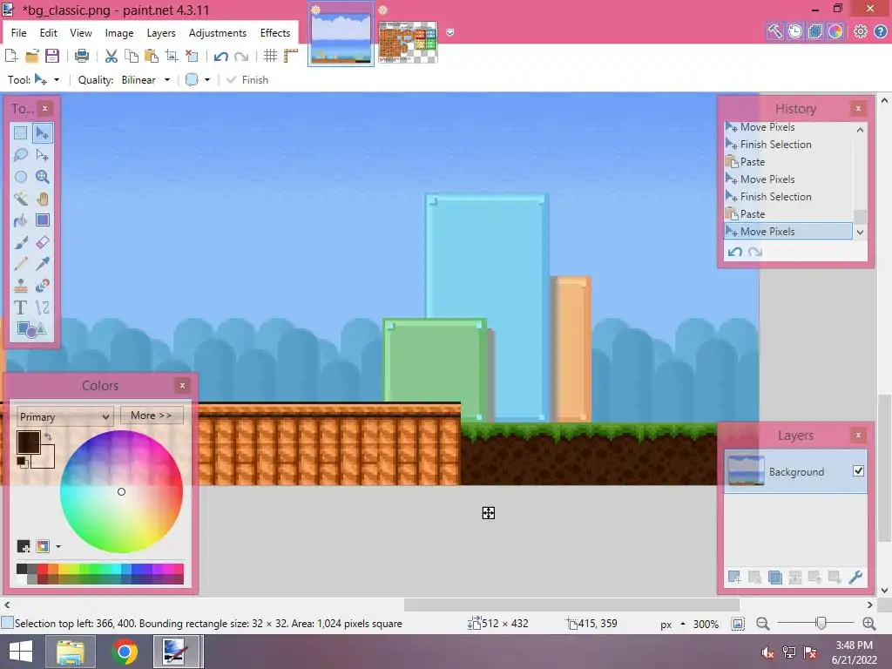The image size is (892, 669).
Task: Click the Paste toolbar icon
Action: tap(152, 56)
